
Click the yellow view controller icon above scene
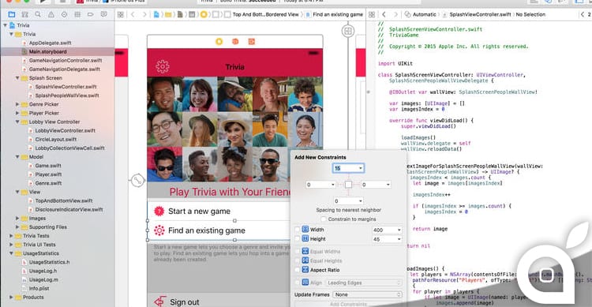tap(219, 42)
